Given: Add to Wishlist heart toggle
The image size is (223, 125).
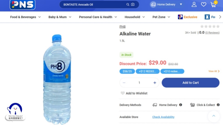Looking at the screenshot, I should [x=123, y=93].
